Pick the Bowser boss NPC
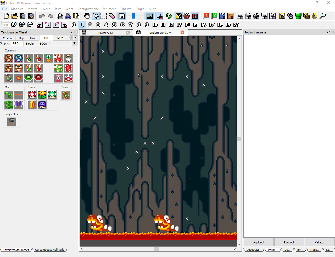335x257 pixels. click(66, 95)
